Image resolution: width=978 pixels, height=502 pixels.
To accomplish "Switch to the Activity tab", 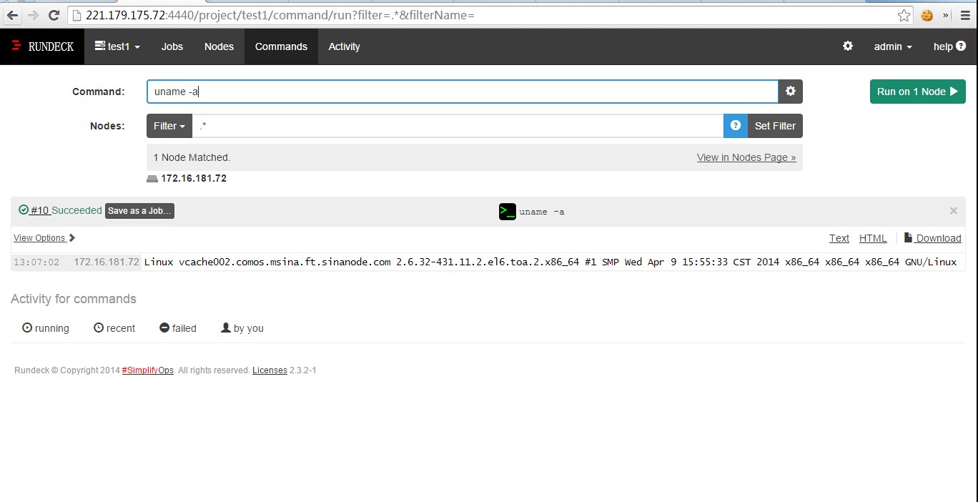I will (344, 46).
